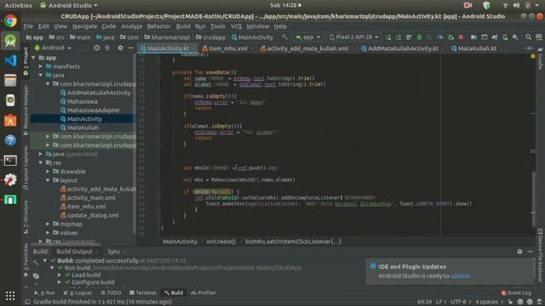Open the File menu
Image resolution: width=545 pixels, height=306 pixels.
click(x=28, y=26)
